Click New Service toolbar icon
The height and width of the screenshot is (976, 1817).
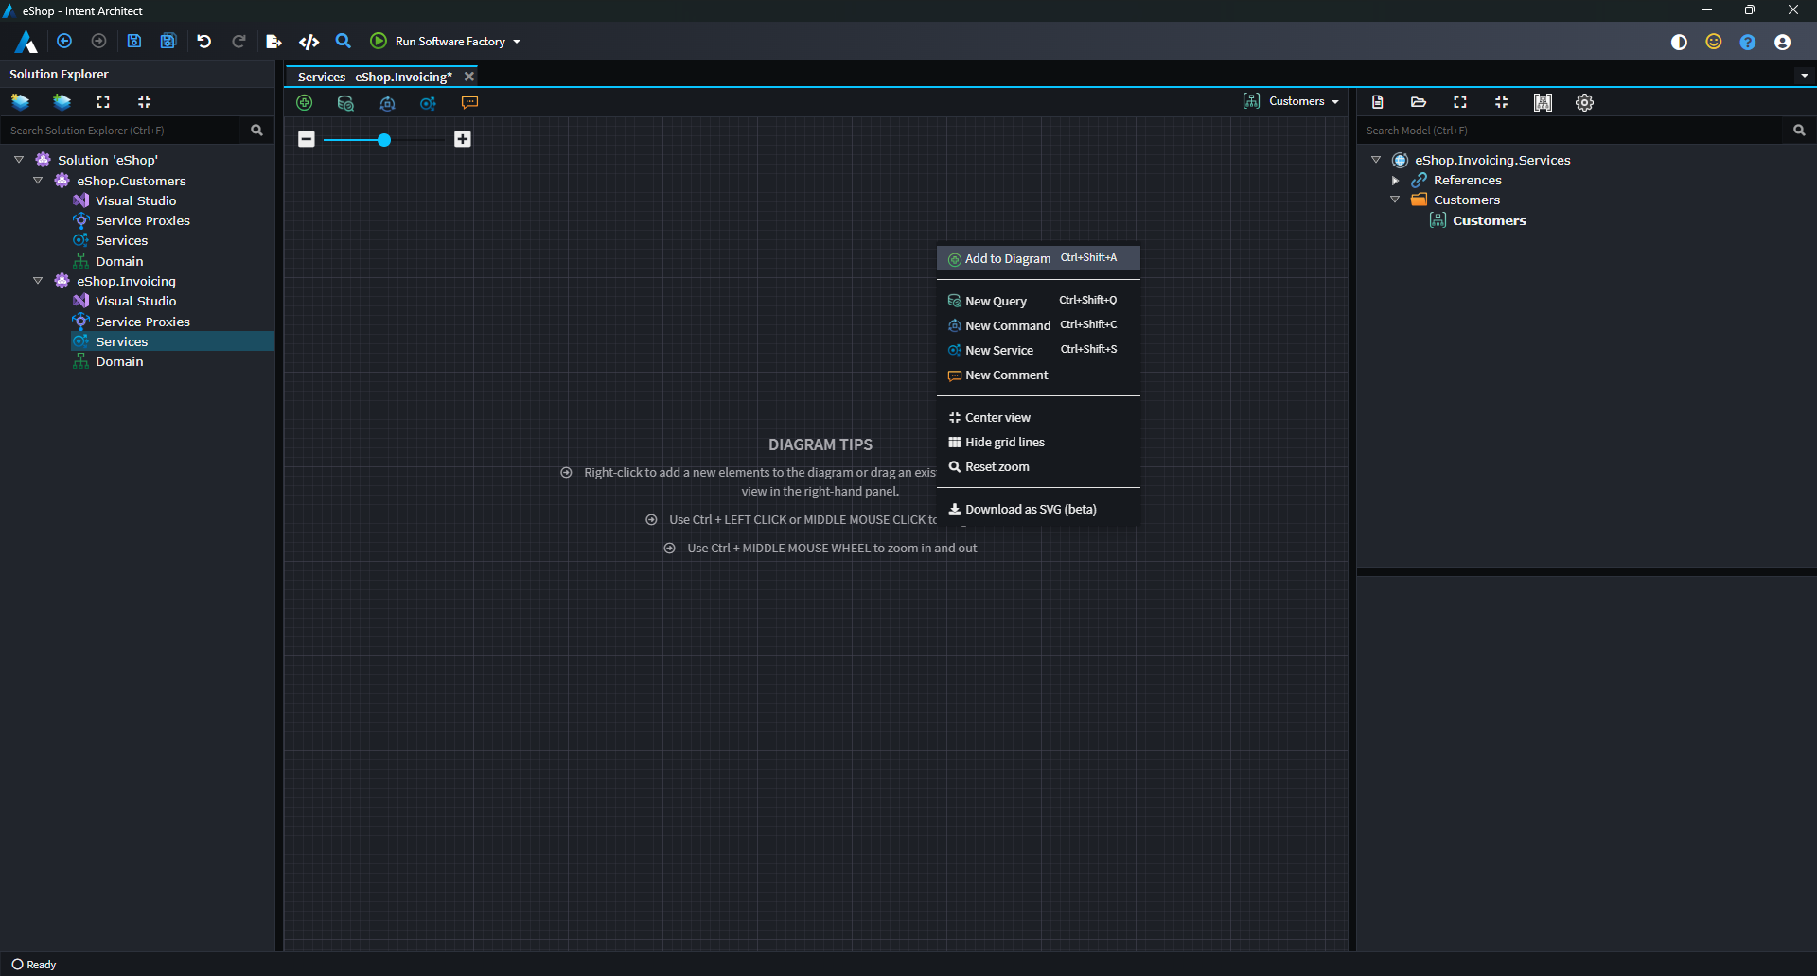coord(428,103)
